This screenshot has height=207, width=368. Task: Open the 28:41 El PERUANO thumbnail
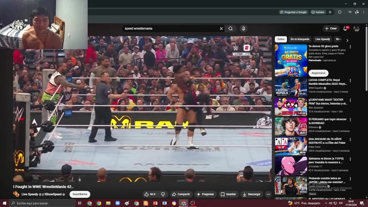[x=291, y=126]
